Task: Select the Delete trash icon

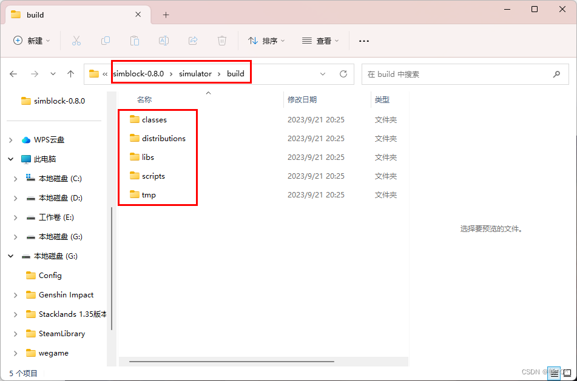Action: (x=221, y=41)
